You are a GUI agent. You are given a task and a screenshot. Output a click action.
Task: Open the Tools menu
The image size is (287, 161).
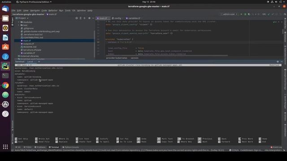pyautogui.click(x=68, y=11)
